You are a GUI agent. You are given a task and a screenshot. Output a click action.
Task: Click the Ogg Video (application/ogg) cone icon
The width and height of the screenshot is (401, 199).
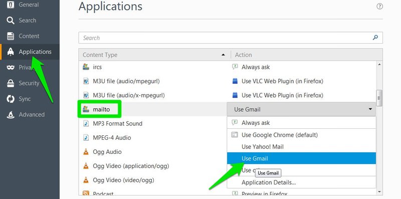(86, 166)
